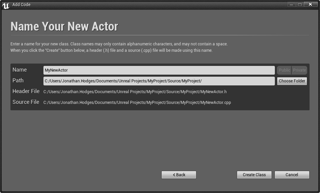Click the Source File label
Image resolution: width=320 pixels, height=193 pixels.
26,102
